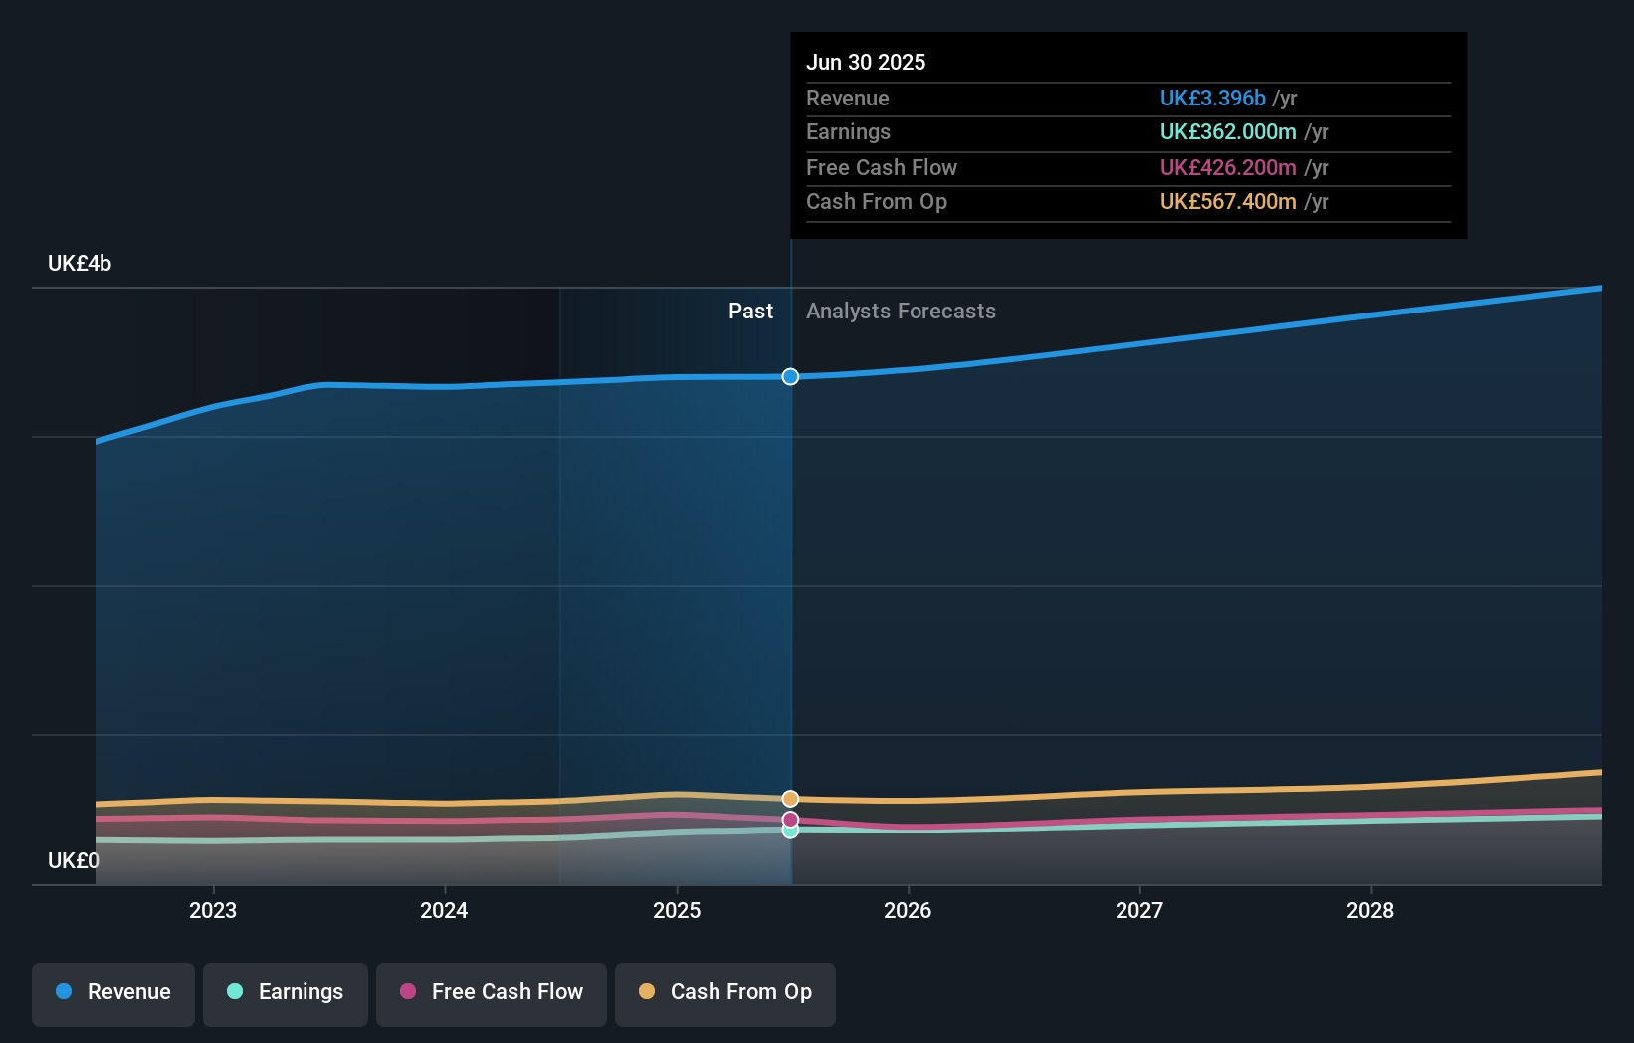Select the 2026 year tick label
Viewport: 1634px width, 1043px height.
(908, 910)
